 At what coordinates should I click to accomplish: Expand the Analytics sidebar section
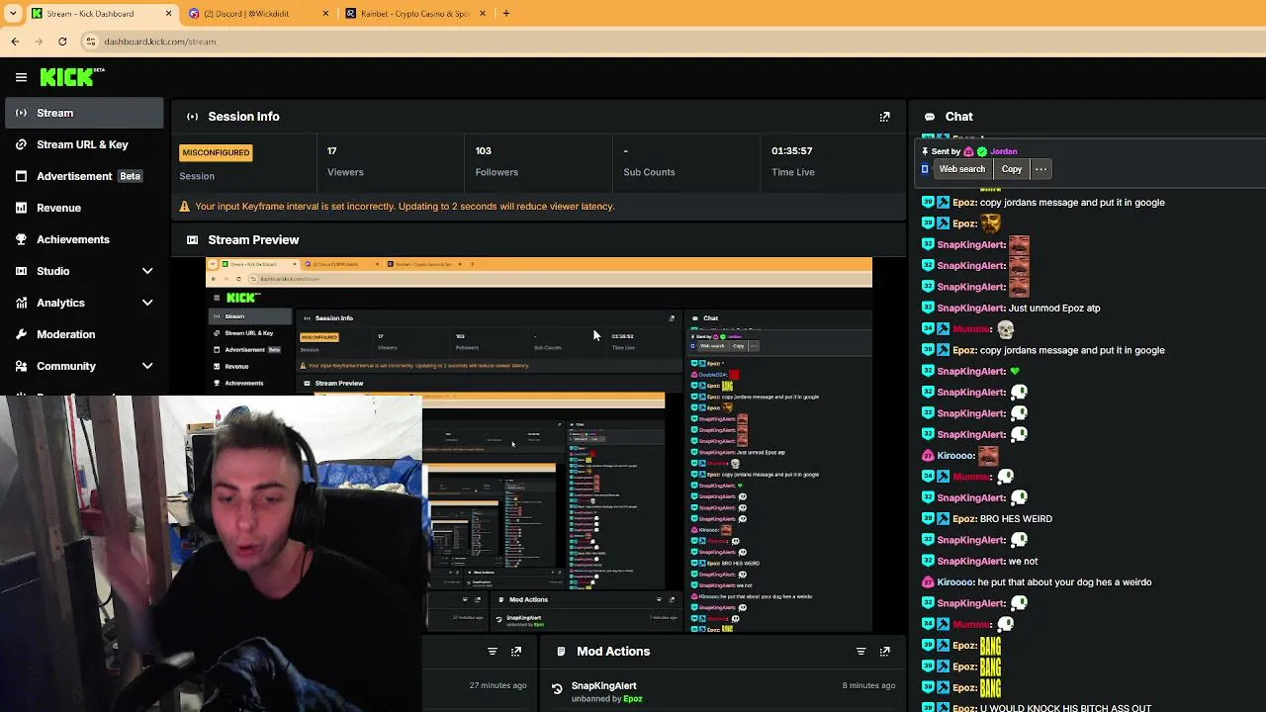tap(147, 303)
